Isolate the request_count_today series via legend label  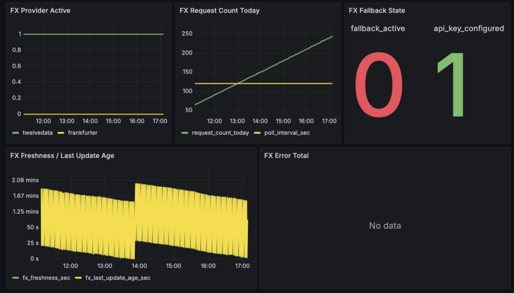[x=220, y=133]
